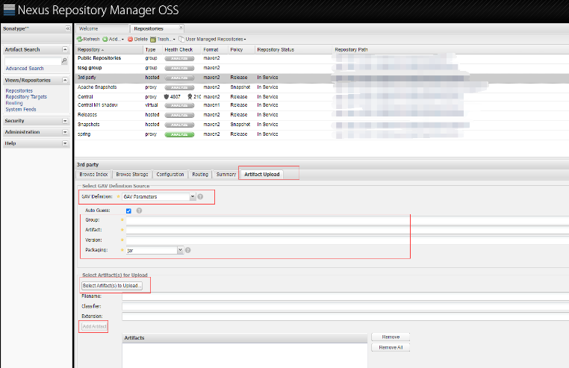Viewport: 569px width, 368px height.
Task: Open the Add repository menu
Action: click(113, 40)
